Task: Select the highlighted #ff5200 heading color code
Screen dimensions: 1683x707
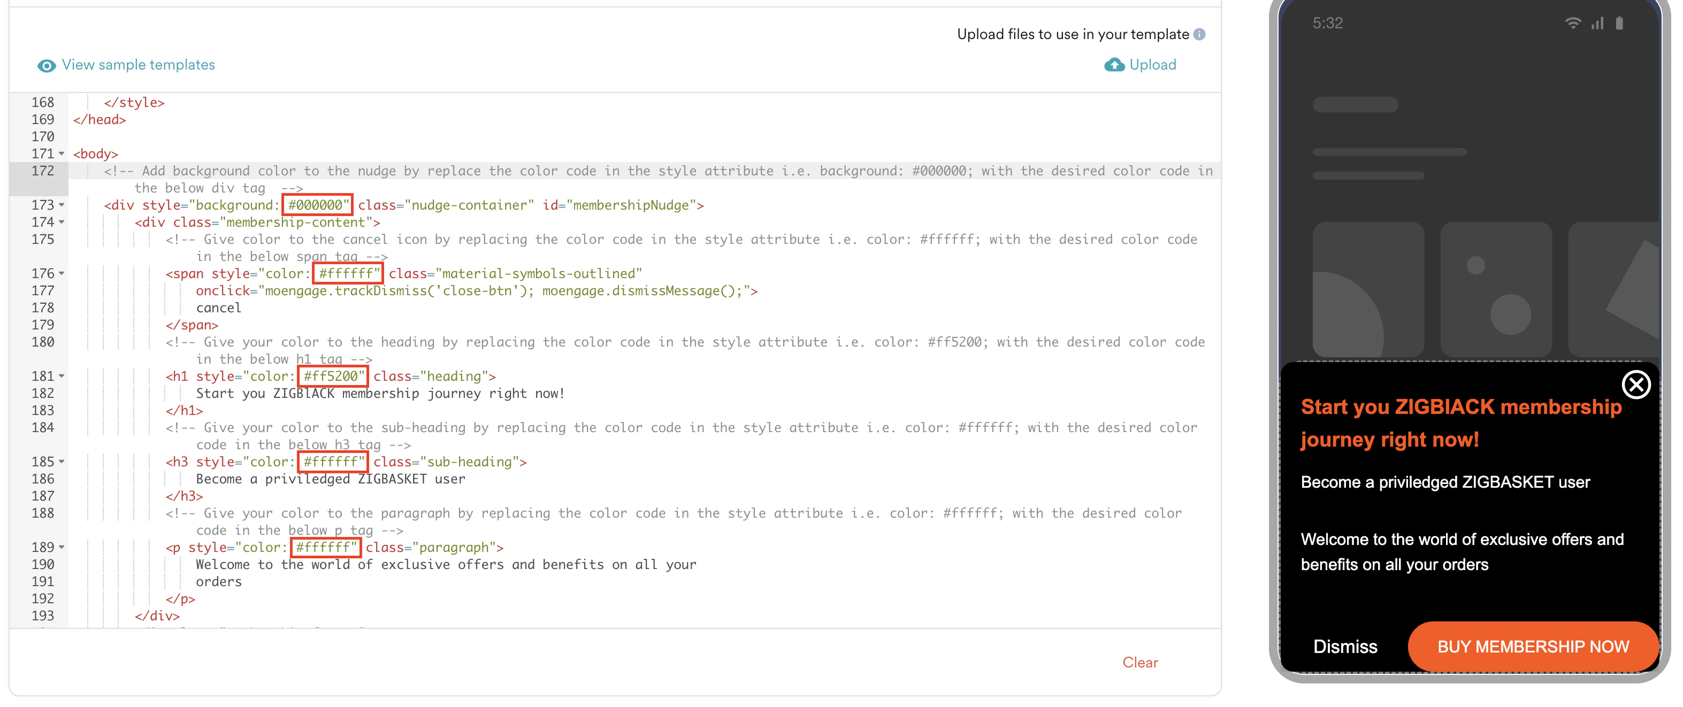Action: [333, 376]
